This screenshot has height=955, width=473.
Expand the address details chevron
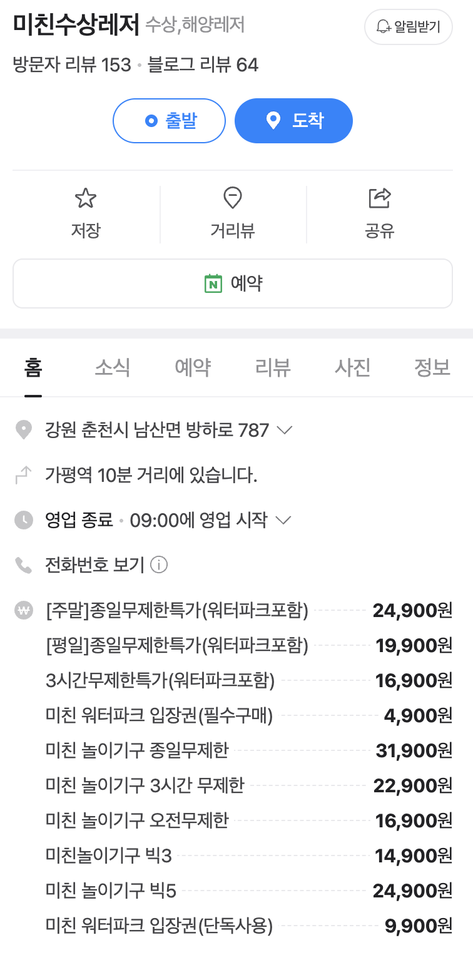pyautogui.click(x=285, y=431)
